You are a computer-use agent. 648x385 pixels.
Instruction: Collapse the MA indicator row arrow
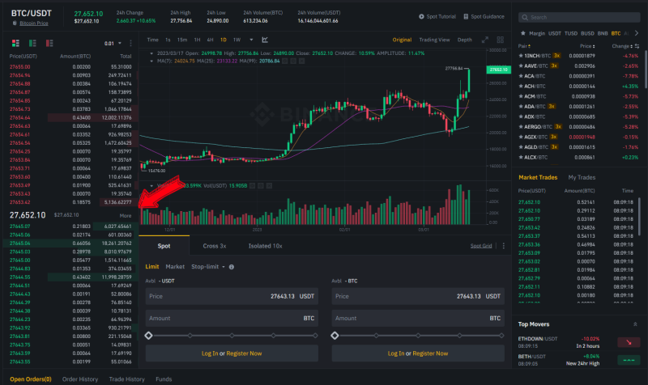[151, 61]
